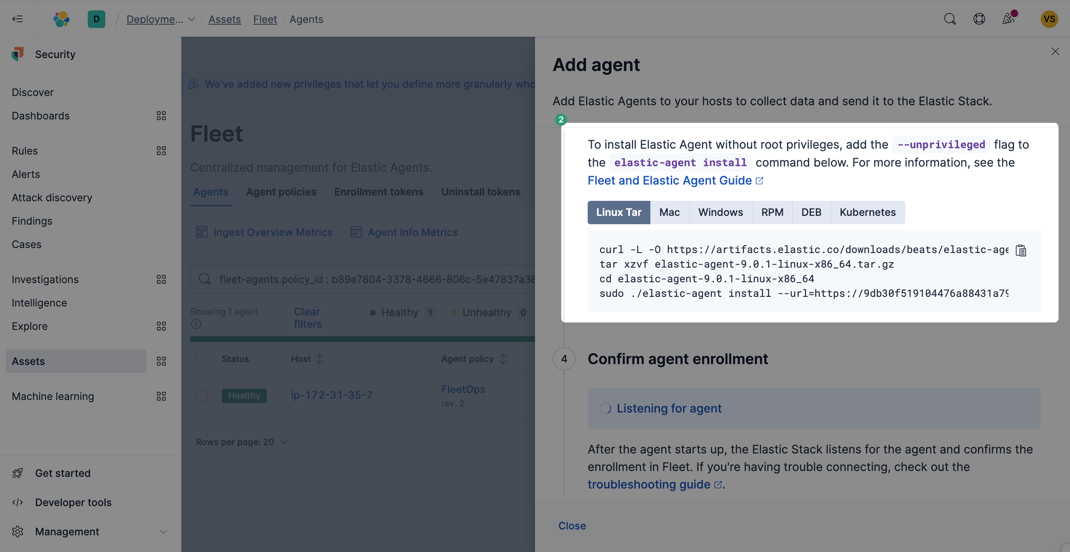
Task: Click the Get started rocket icon
Action: [18, 473]
